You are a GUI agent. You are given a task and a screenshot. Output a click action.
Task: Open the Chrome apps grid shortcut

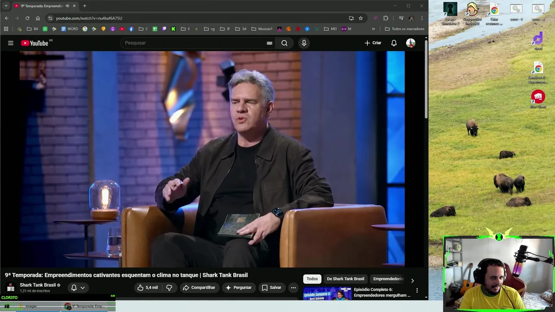tap(6, 29)
